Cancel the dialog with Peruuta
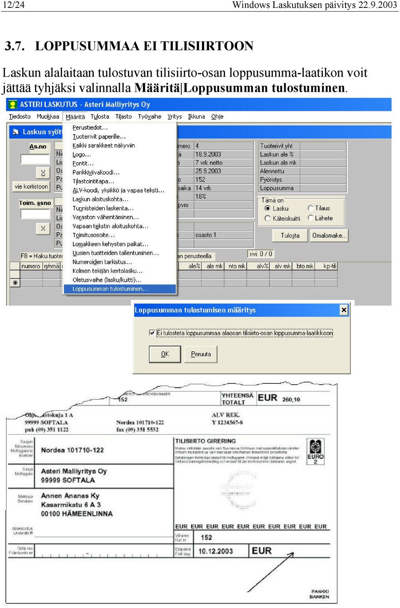This screenshot has width=400, height=608. click(x=201, y=354)
